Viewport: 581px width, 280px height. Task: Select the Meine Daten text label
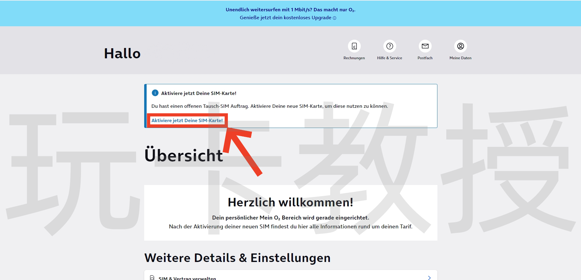460,58
